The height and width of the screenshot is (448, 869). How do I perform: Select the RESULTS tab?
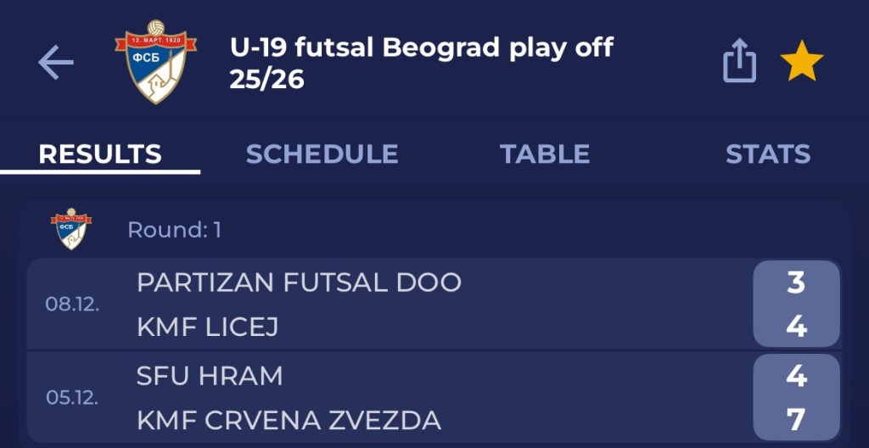coord(100,154)
